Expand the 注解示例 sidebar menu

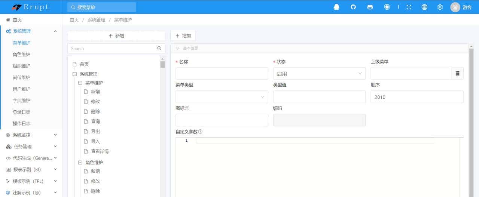(x=55, y=193)
